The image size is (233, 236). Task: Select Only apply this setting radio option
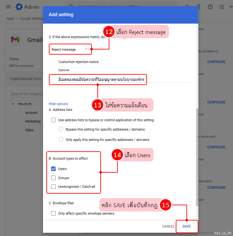pos(61,140)
